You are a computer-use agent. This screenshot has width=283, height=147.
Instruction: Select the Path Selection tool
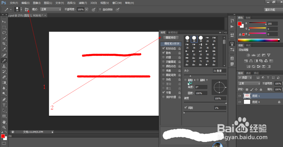(4, 111)
